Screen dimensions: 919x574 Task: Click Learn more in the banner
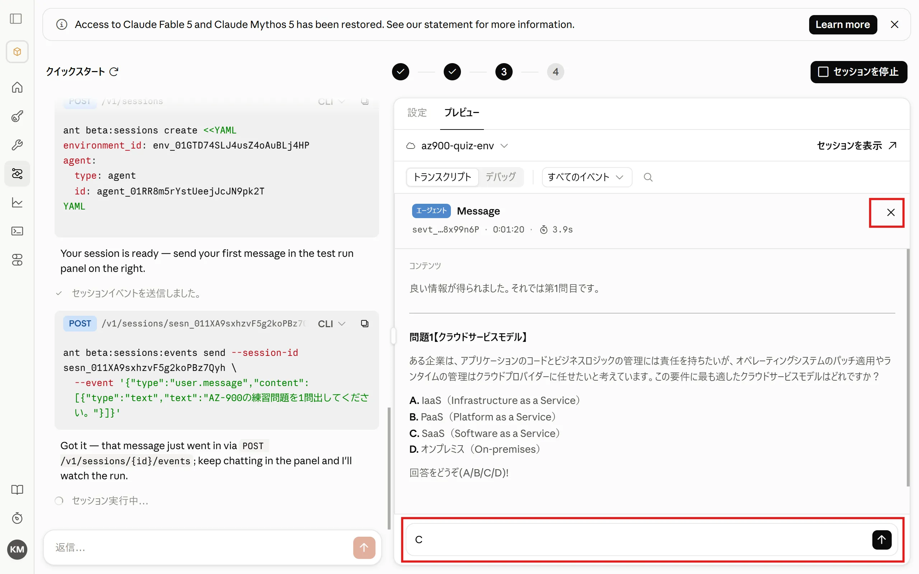click(843, 25)
